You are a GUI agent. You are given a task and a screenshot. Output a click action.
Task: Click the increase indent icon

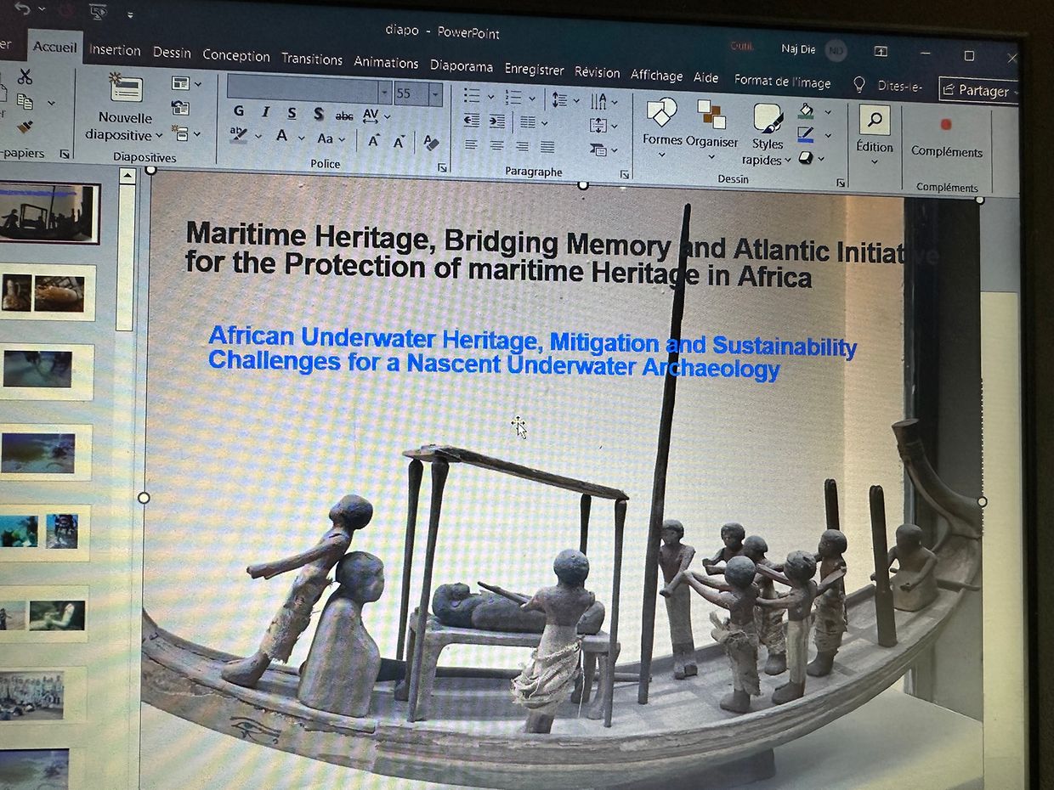pyautogui.click(x=497, y=121)
